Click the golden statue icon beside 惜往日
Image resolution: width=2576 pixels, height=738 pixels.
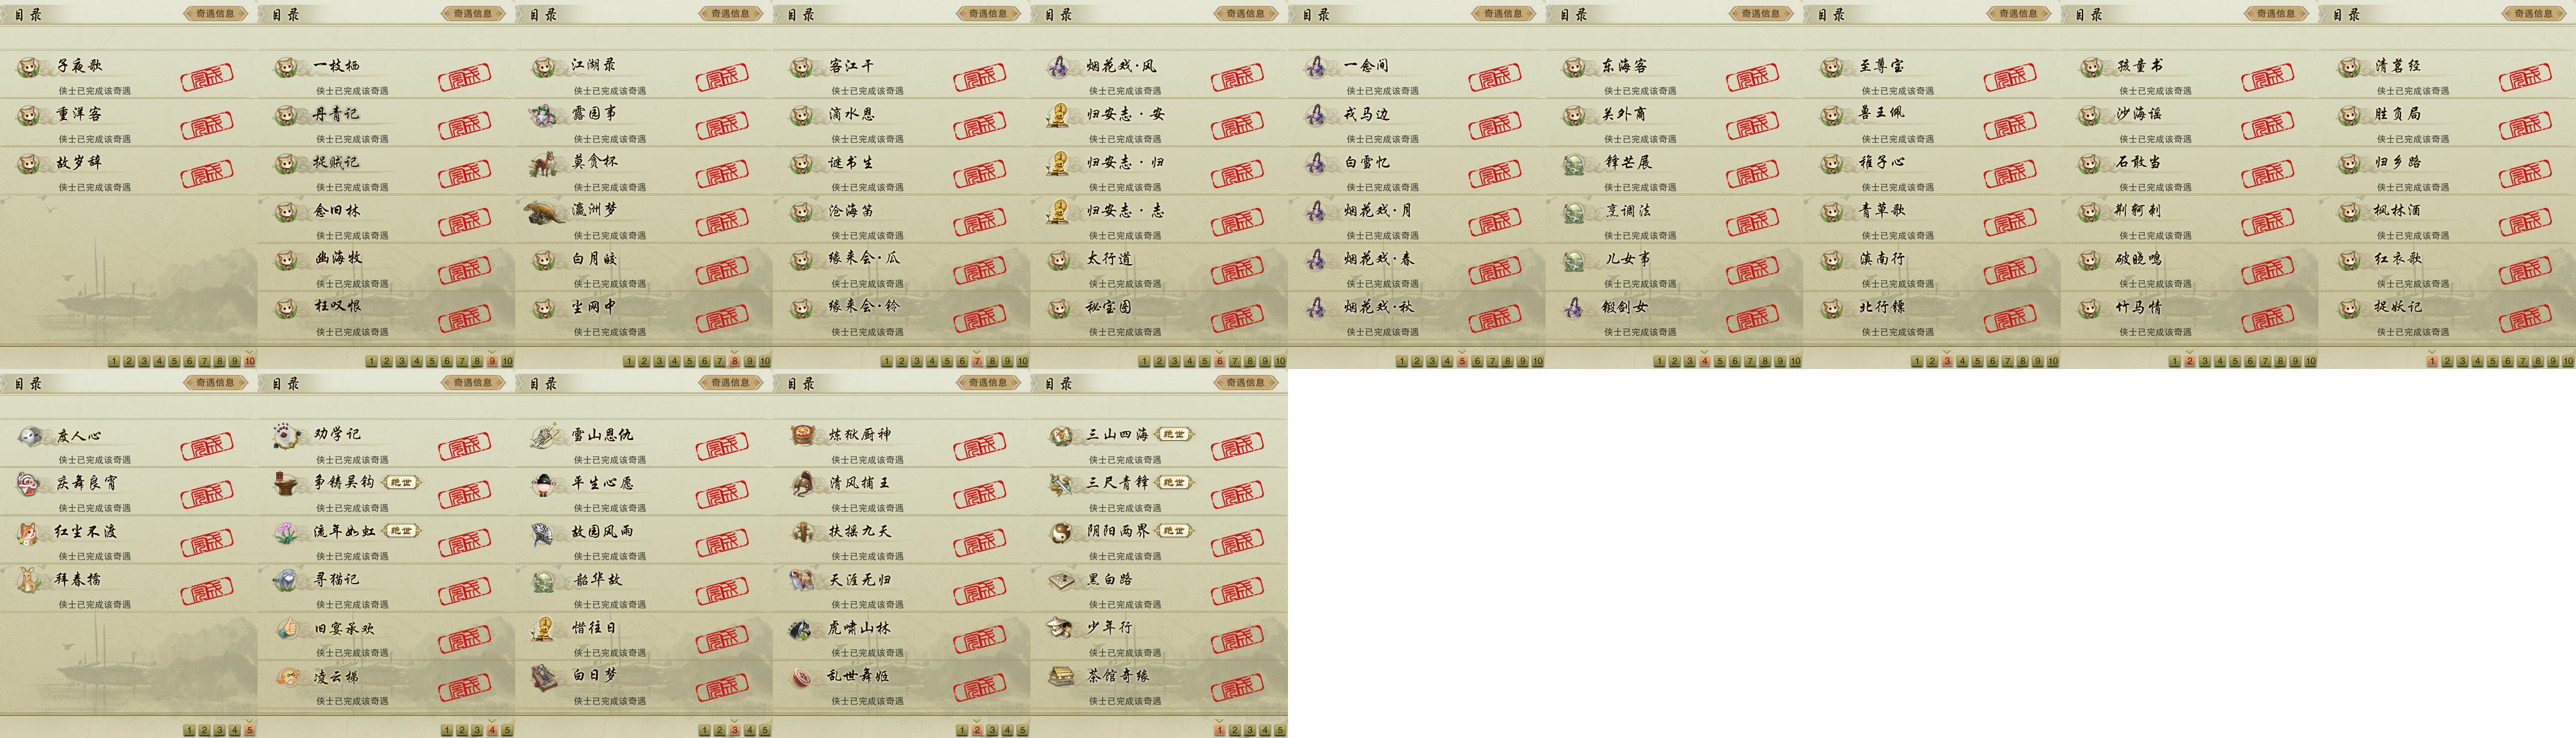(x=545, y=628)
